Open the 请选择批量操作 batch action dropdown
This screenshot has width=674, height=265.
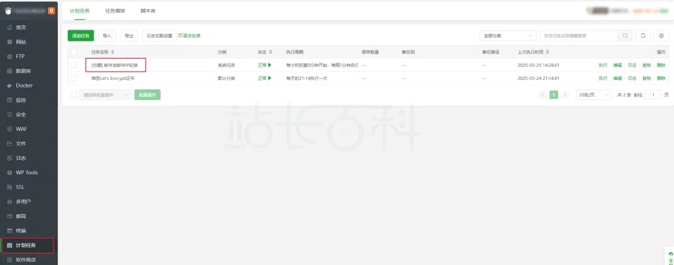pos(106,94)
